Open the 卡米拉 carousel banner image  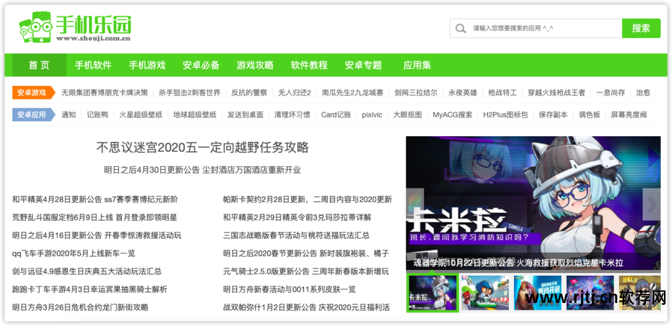pyautogui.click(x=533, y=203)
